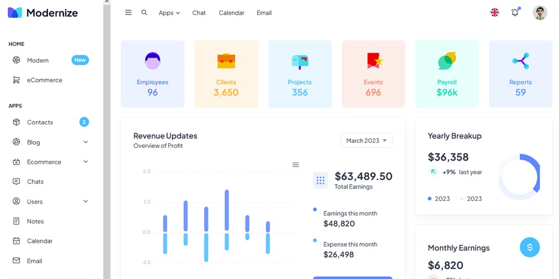Click the Expense this month label
This screenshot has width=559, height=279.
350,244
